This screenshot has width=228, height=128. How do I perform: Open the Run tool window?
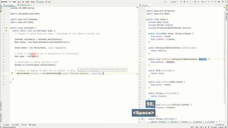pos(6,125)
